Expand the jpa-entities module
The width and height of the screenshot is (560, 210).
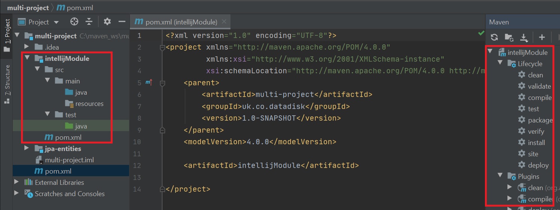26,148
